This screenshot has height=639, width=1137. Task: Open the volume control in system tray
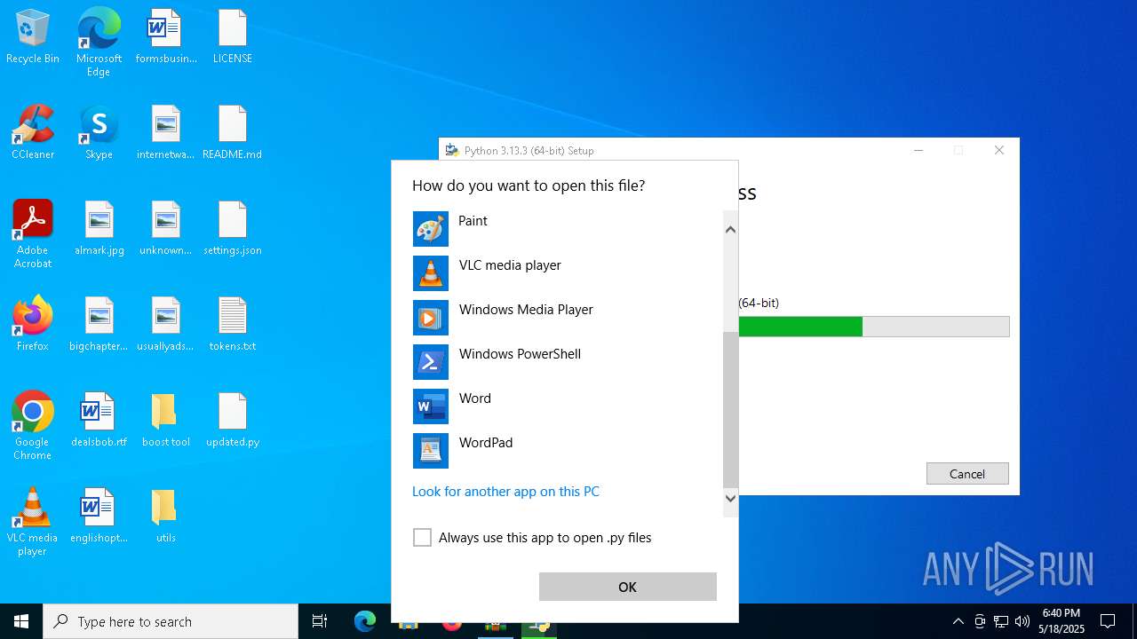[x=1022, y=621]
